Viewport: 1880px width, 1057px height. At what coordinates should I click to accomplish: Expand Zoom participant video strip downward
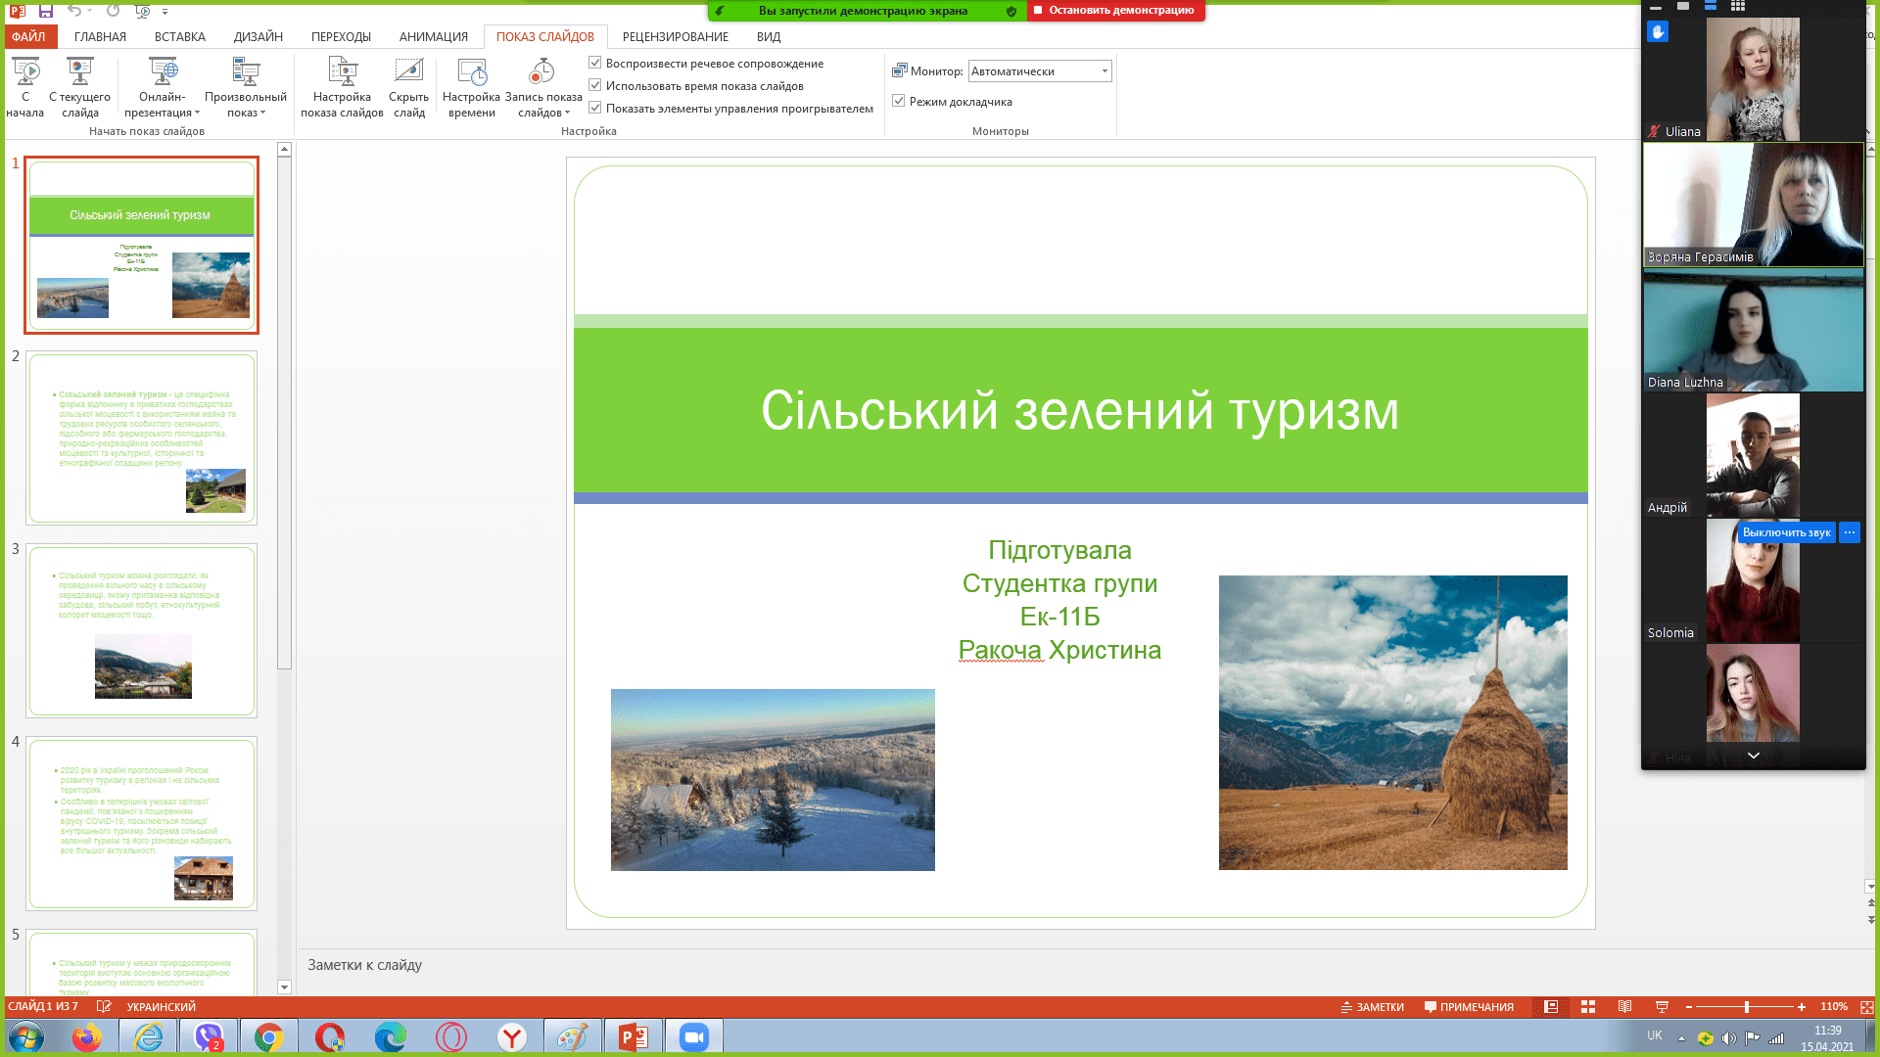1754,756
